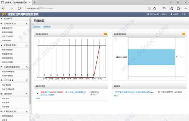189x121 pixels.
Task: Open 监测任务列表 in the sidebar
Action: tap(7, 32)
